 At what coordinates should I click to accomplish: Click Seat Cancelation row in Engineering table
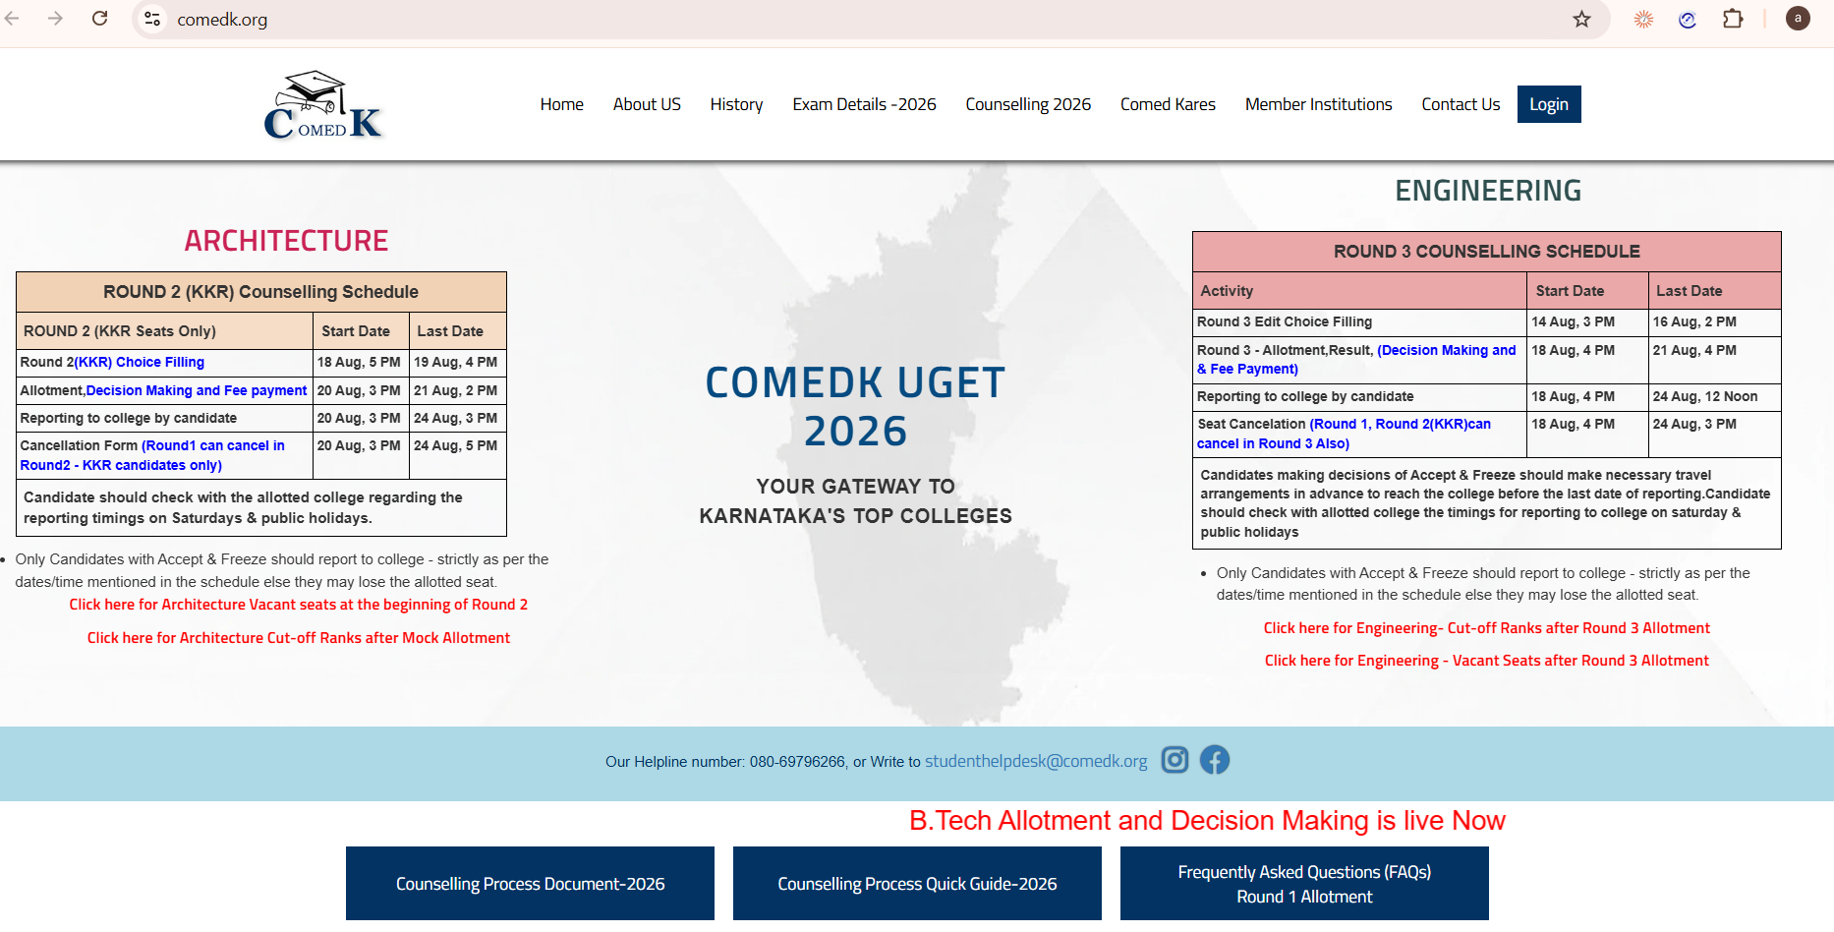[1486, 434]
